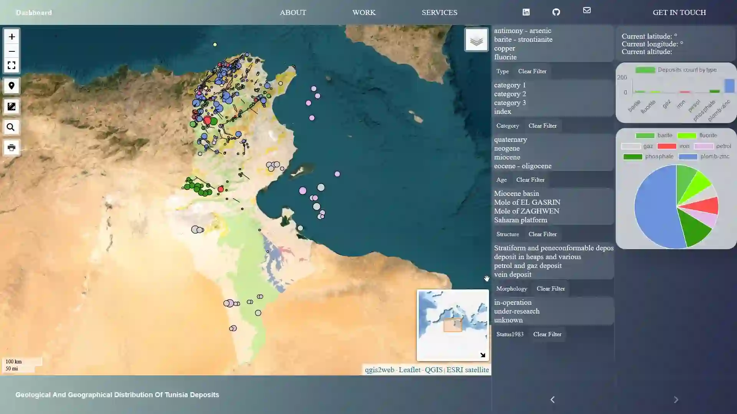Collapse the minimap with arrow icon
Image resolution: width=737 pixels, height=414 pixels.
click(x=483, y=355)
